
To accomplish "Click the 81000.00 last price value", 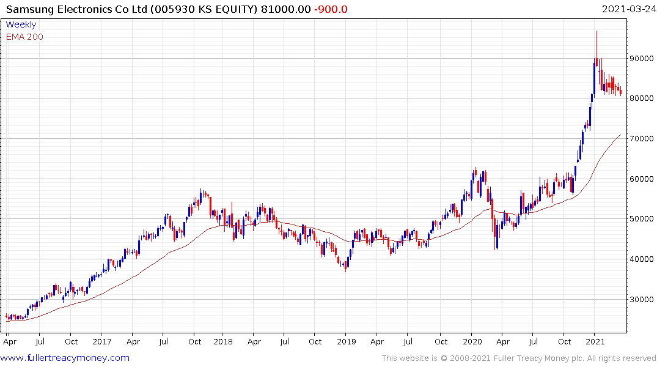I will click(286, 9).
